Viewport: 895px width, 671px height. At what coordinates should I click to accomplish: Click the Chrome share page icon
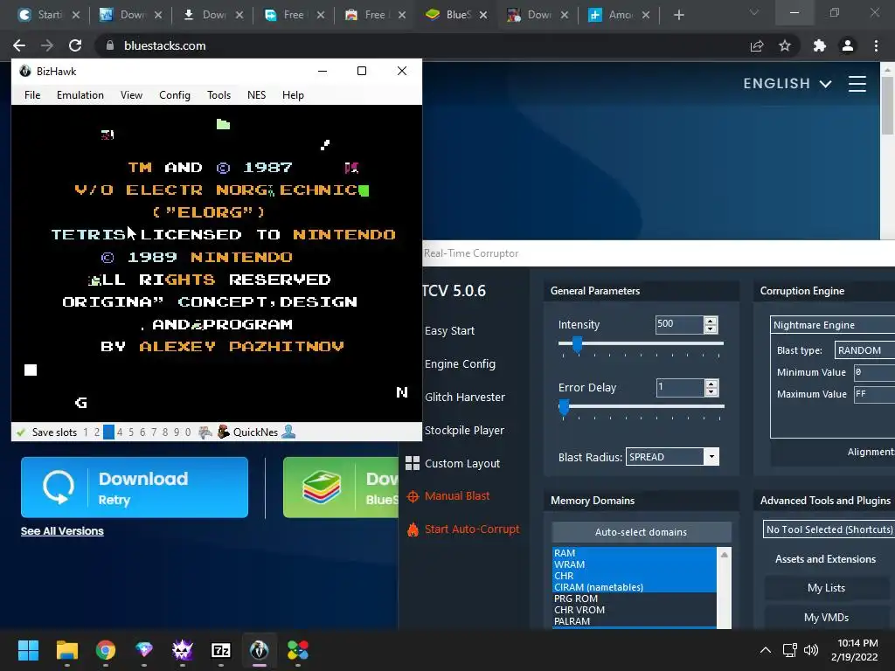[x=757, y=45]
